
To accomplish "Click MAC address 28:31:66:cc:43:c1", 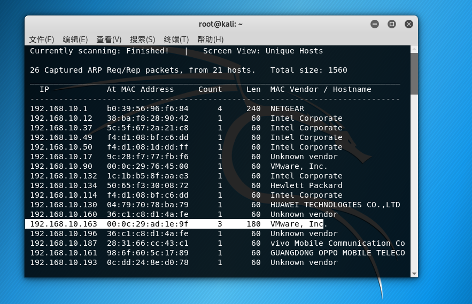I will click(x=148, y=244).
